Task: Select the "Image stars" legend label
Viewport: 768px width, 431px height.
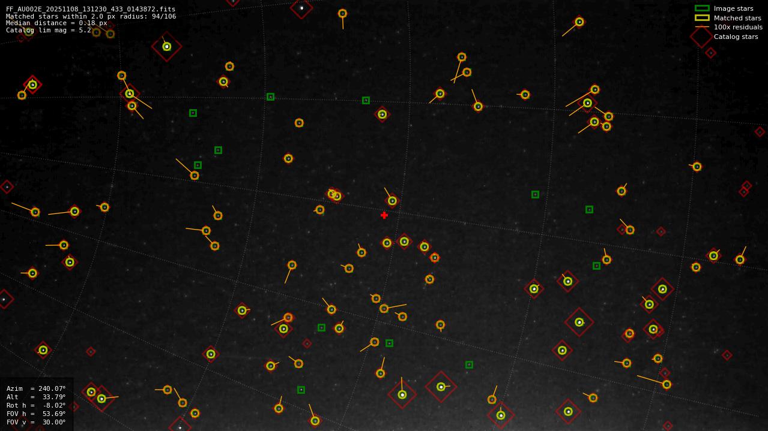Action: (733, 8)
